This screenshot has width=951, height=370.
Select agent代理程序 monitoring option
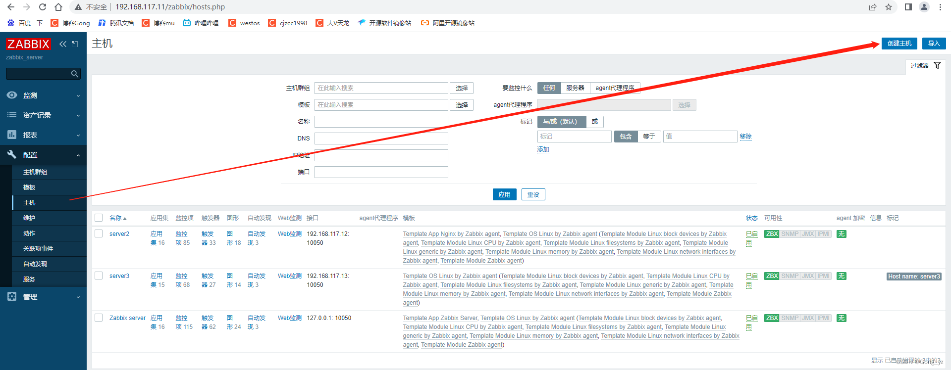point(615,88)
